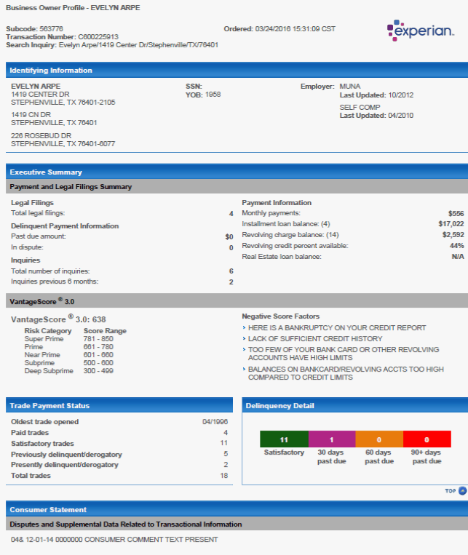Select the orange 60 days past due bar
The height and width of the screenshot is (555, 468).
379,439
